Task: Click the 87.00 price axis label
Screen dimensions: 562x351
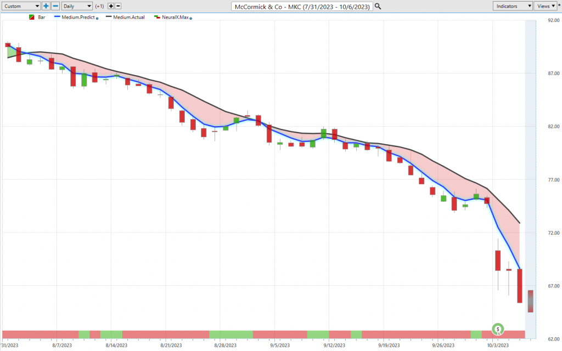Action: pos(553,73)
